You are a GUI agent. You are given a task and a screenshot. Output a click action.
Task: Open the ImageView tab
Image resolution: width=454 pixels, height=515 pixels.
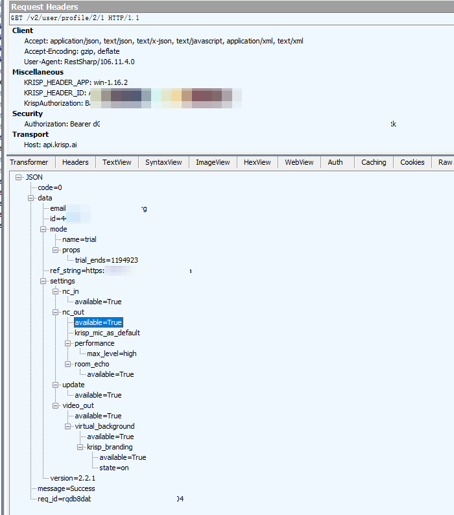click(x=213, y=162)
